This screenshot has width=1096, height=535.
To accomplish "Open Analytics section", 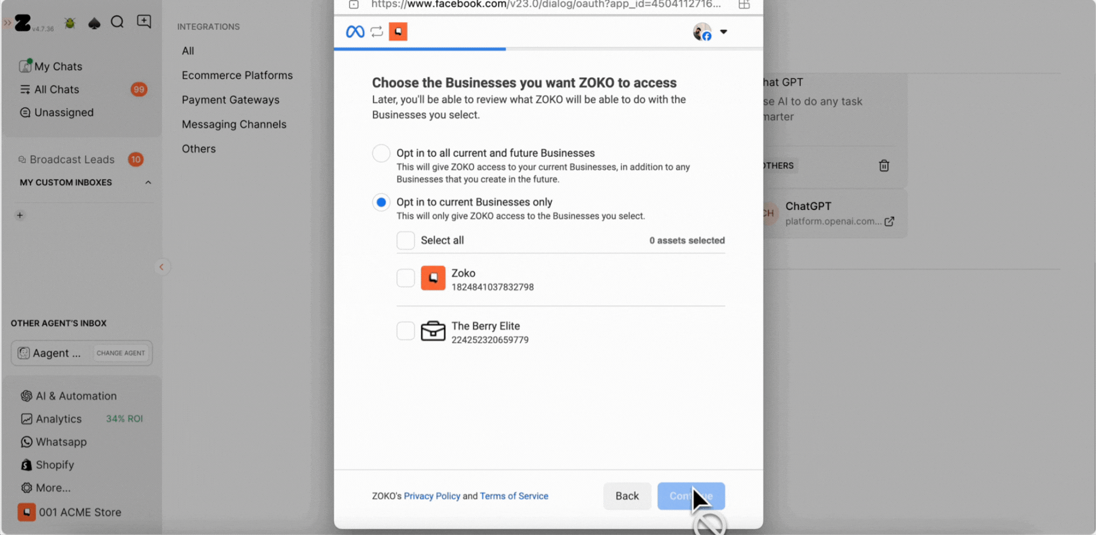I will point(58,419).
